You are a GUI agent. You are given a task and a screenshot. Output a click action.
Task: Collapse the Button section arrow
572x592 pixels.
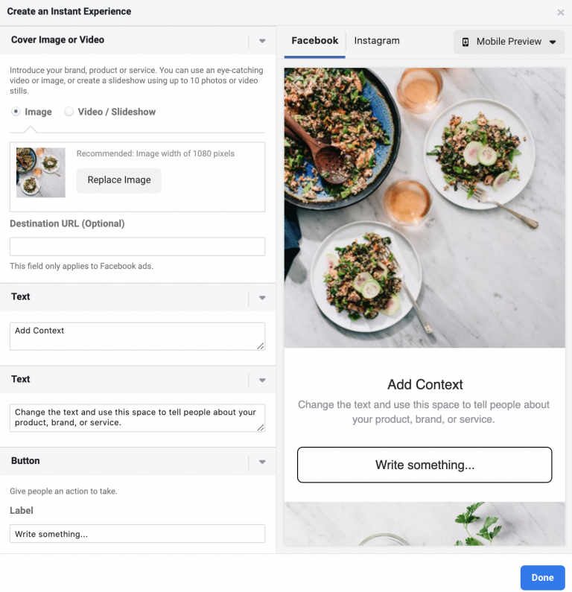tap(261, 462)
